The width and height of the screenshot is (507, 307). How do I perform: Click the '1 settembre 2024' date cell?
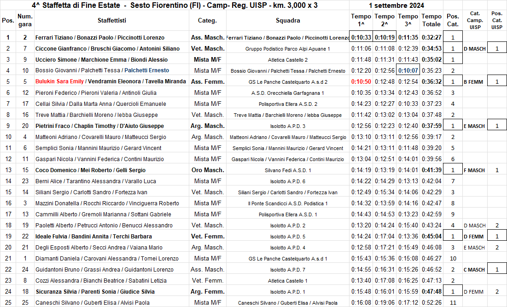click(396, 6)
